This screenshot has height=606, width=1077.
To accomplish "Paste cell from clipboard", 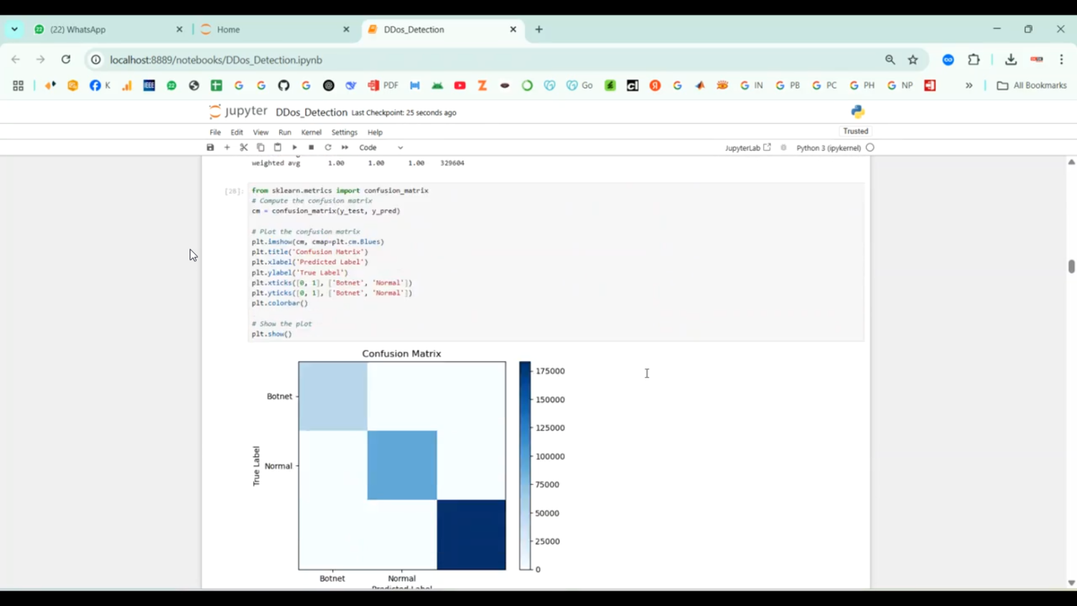I will point(278,148).
